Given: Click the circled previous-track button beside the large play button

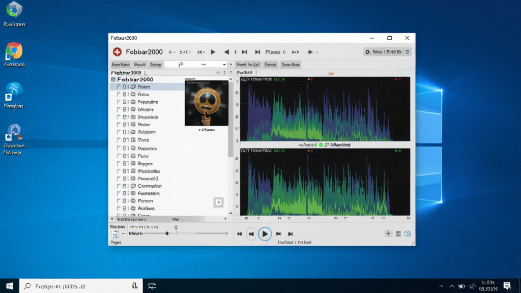Looking at the screenshot, I should [251, 234].
